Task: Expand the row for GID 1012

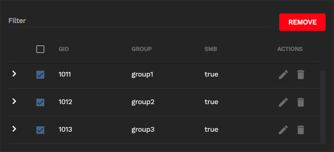Action: pos(14,101)
